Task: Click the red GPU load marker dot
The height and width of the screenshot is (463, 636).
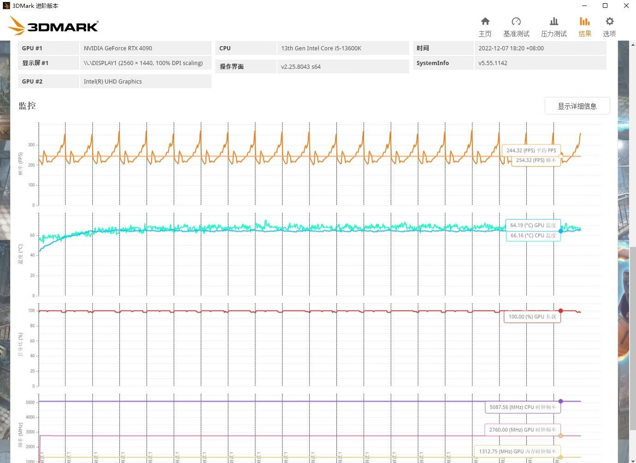Action: coord(560,311)
